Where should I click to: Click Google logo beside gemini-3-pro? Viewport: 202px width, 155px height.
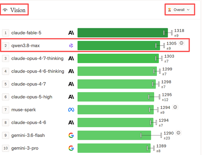pos(71,148)
